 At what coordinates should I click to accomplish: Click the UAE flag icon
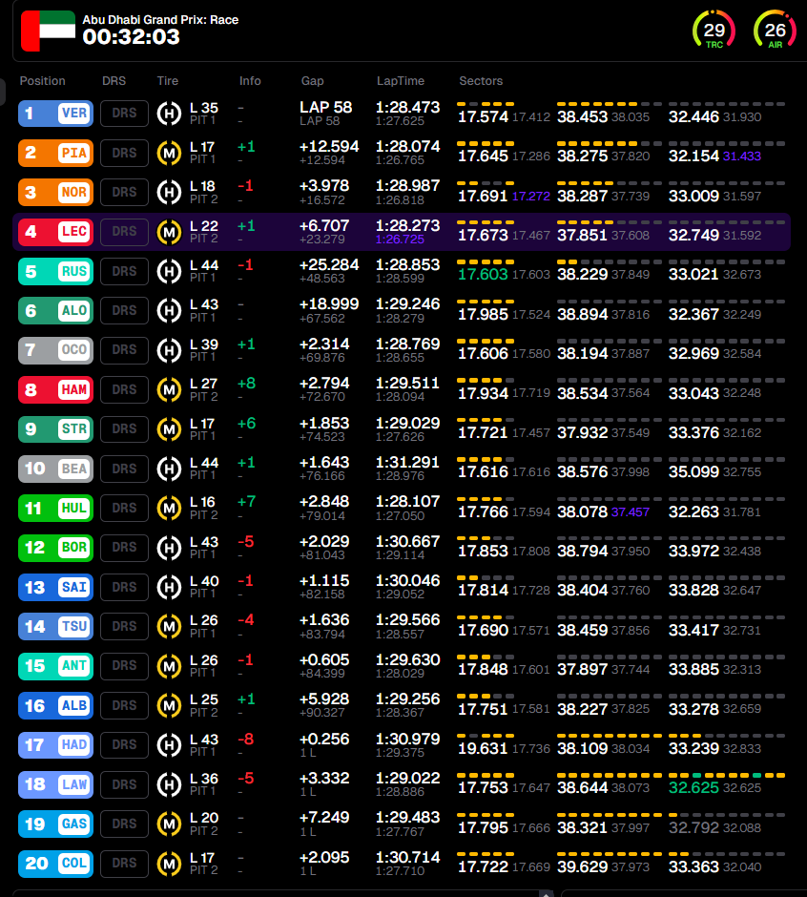tap(48, 31)
